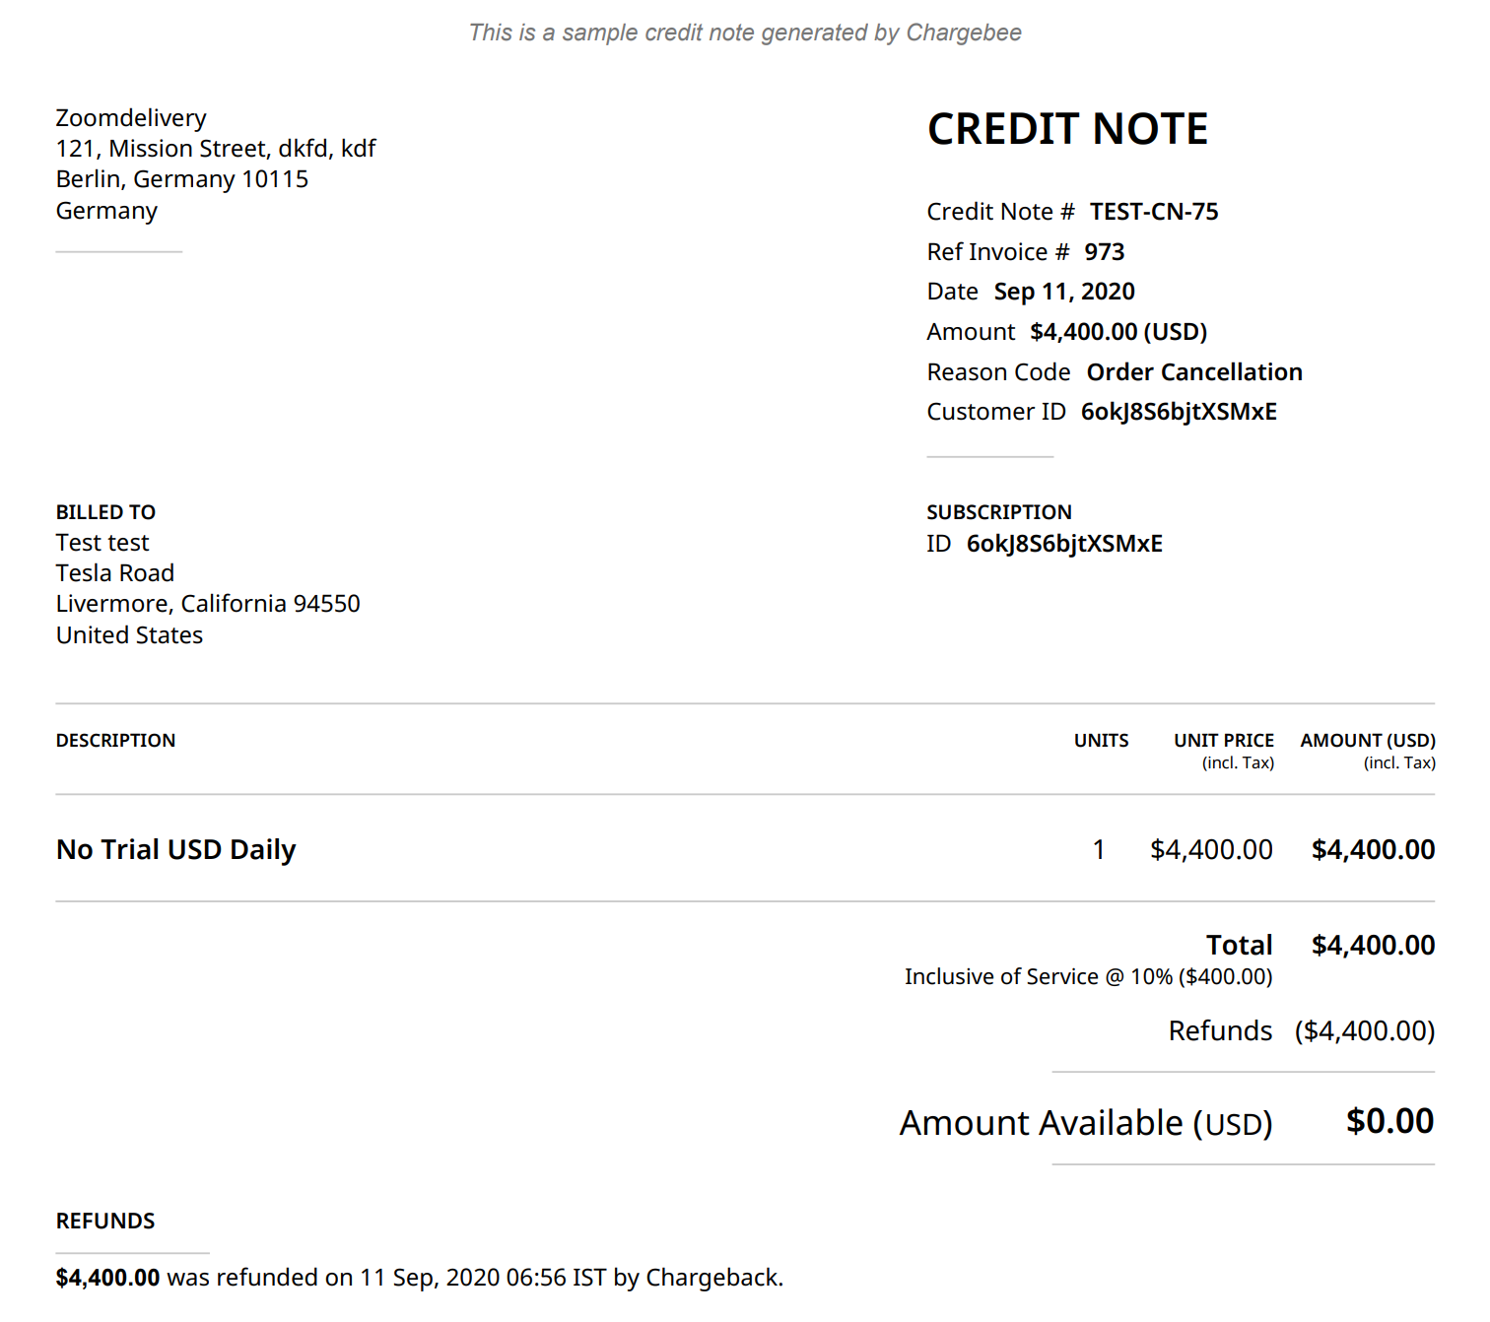Viewport: 1490px width, 1322px height.
Task: Click the $0.00 amount available value
Action: point(1389,1121)
